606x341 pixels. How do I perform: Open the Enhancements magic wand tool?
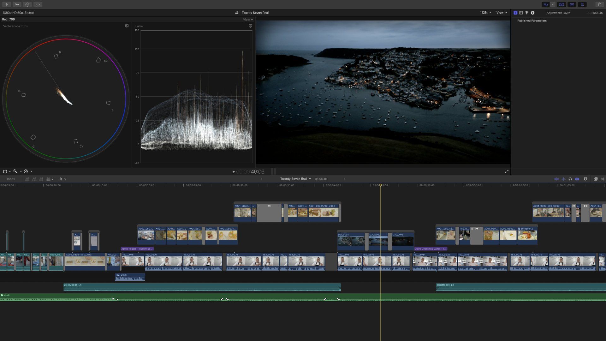click(x=15, y=171)
